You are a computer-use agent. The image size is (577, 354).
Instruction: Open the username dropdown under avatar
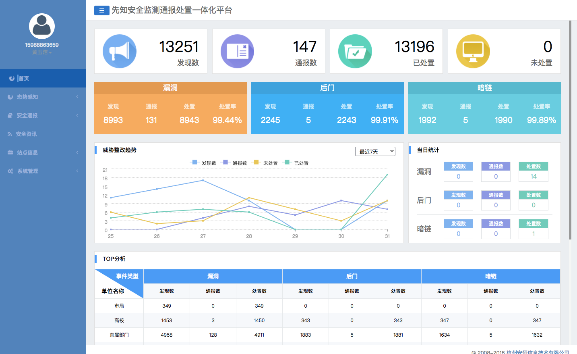tap(42, 52)
